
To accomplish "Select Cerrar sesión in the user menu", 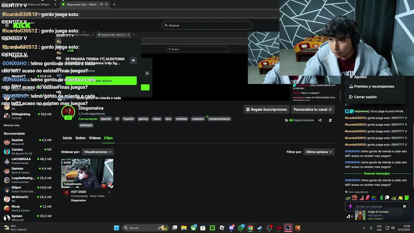I will [x=363, y=97].
